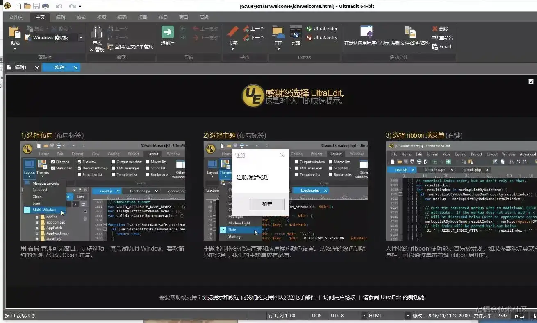Click the Redo arrow in quick access toolbar
537x323 pixels.
72,6
